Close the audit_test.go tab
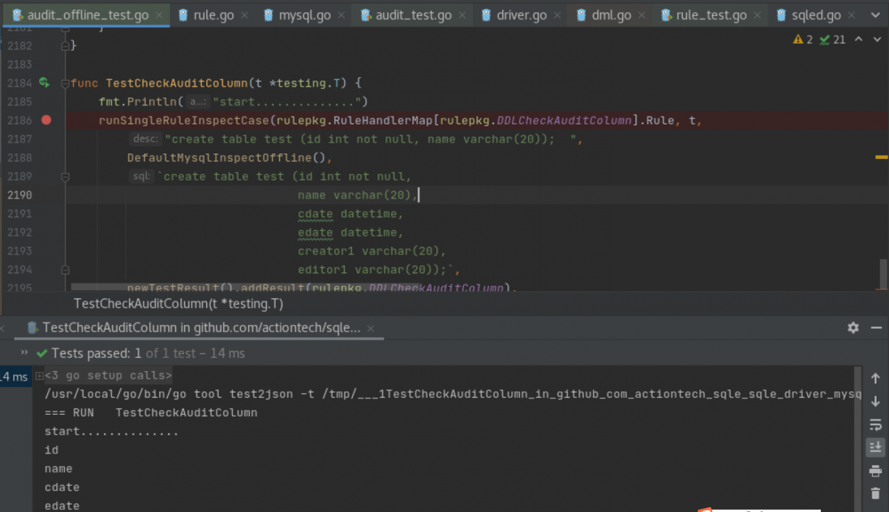This screenshot has width=889, height=512. point(463,15)
